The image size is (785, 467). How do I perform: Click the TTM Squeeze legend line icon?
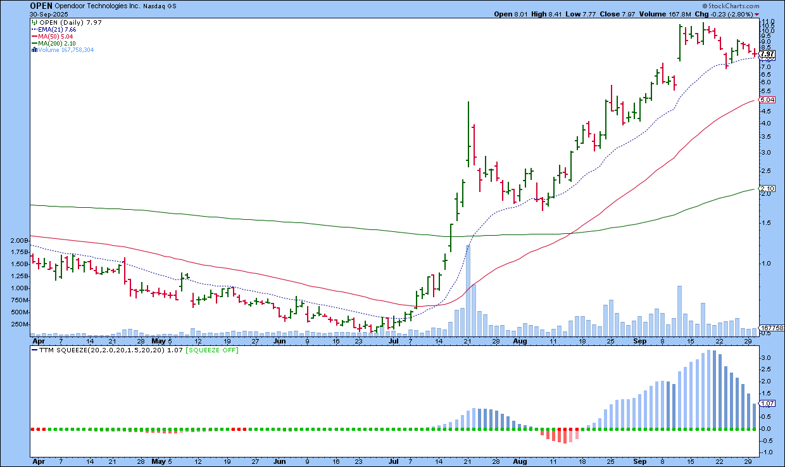click(34, 350)
